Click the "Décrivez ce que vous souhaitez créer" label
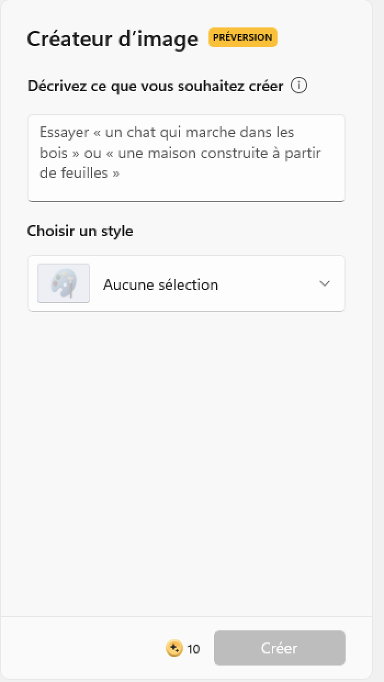Screen dimensions: 384x682 pyautogui.click(x=156, y=86)
